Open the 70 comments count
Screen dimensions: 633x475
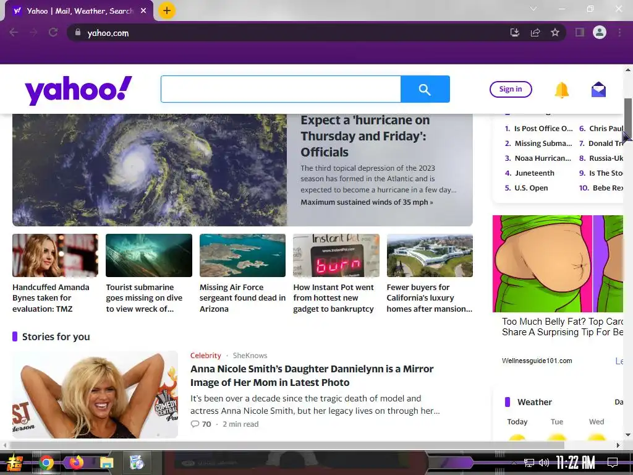tap(201, 424)
